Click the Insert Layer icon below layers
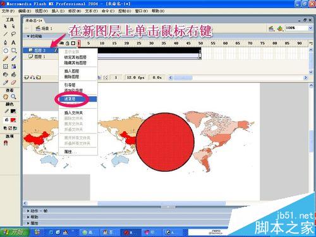 point(27,78)
